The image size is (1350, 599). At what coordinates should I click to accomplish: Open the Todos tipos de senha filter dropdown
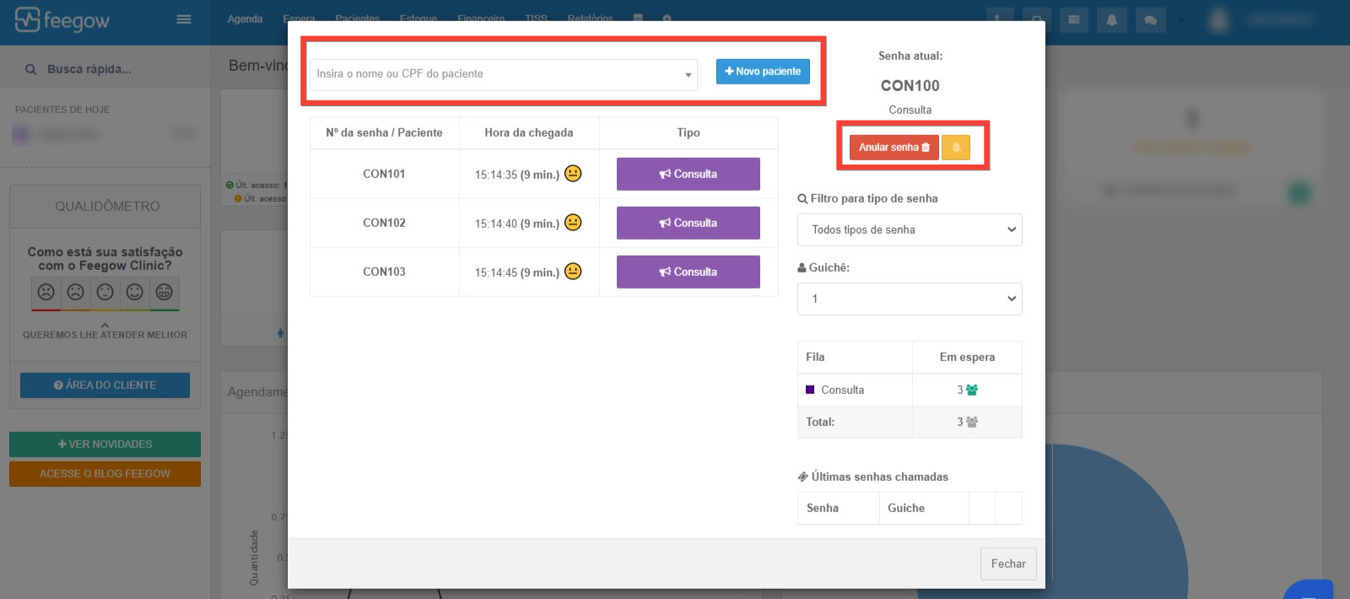910,229
